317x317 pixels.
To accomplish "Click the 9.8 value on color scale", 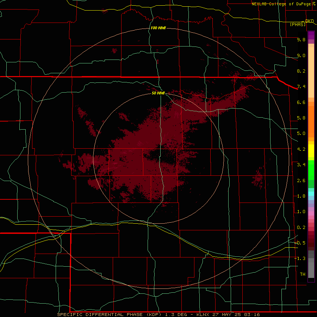I will coord(301,39).
